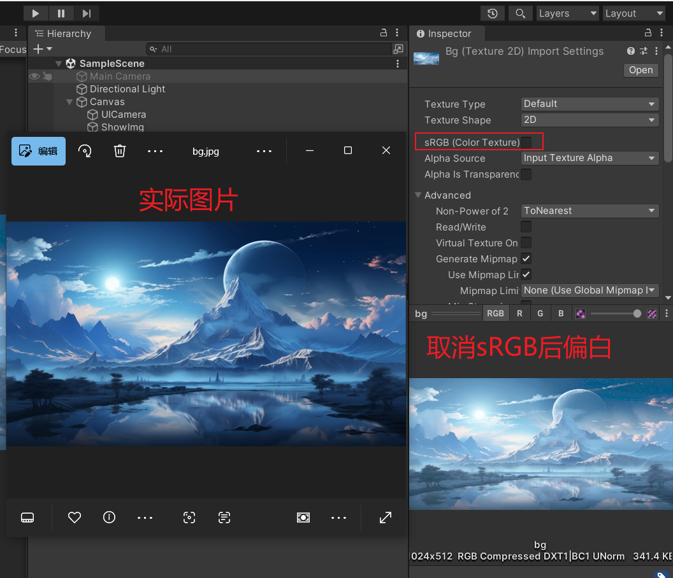The height and width of the screenshot is (578, 673).
Task: Click the 编辑 button in image viewer
Action: (x=38, y=151)
